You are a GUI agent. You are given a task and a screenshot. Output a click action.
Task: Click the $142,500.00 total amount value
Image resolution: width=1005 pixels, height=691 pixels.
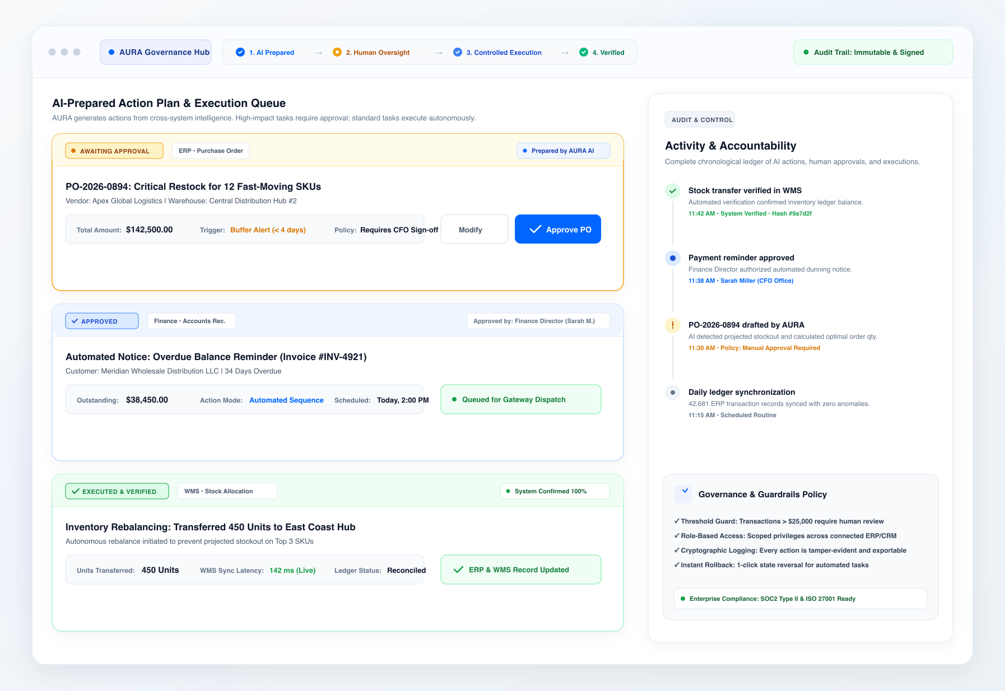(x=150, y=230)
